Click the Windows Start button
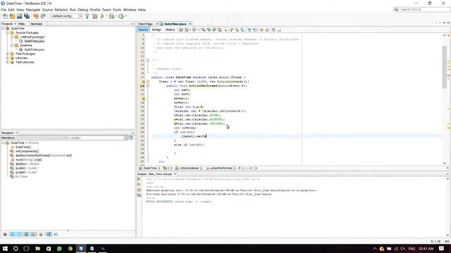 (5, 249)
